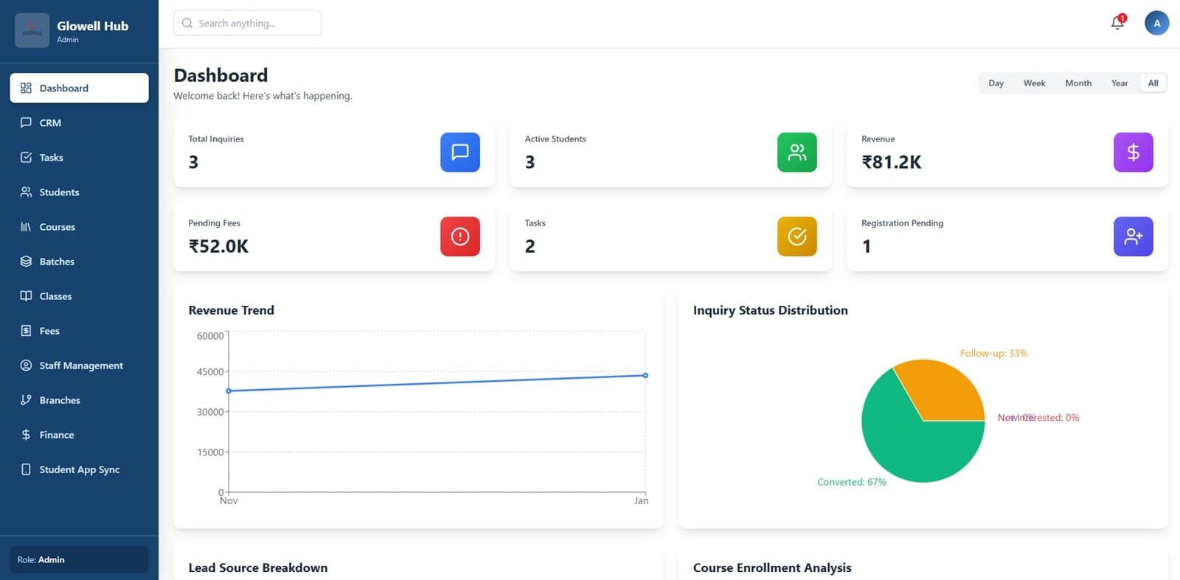Screen dimensions: 1180x580
Task: Click the Course Enrollment Analysis heading
Action: click(771, 567)
